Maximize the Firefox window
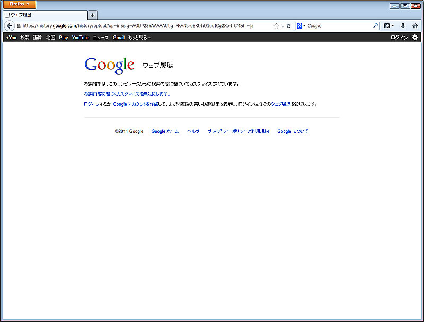Viewport: 424px width, 322px height. (x=405, y=6)
